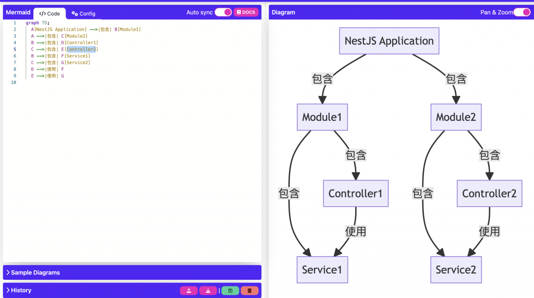The image size is (534, 298).
Task: Switch to the Config tab
Action: pyautogui.click(x=83, y=14)
